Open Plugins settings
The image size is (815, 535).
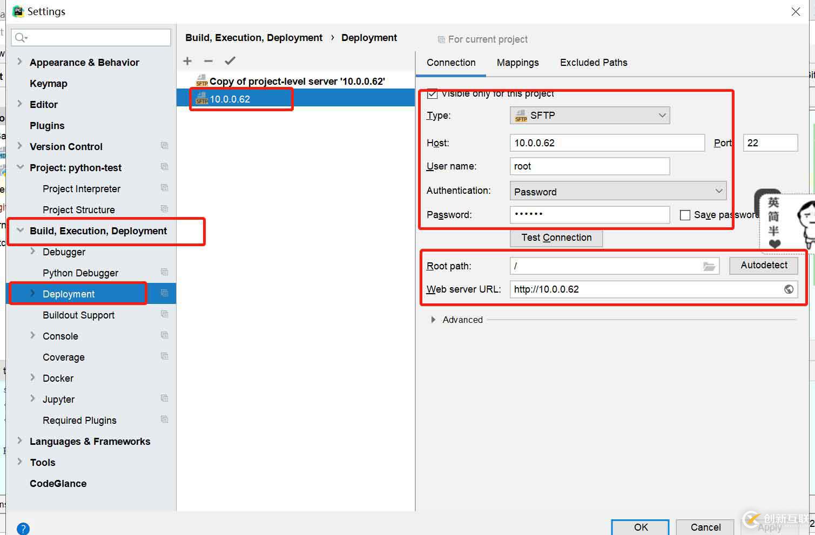pyautogui.click(x=47, y=125)
